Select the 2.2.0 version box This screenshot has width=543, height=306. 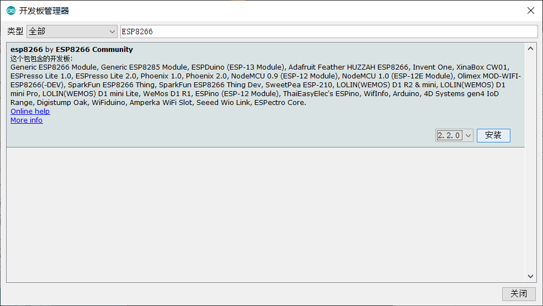pos(449,135)
